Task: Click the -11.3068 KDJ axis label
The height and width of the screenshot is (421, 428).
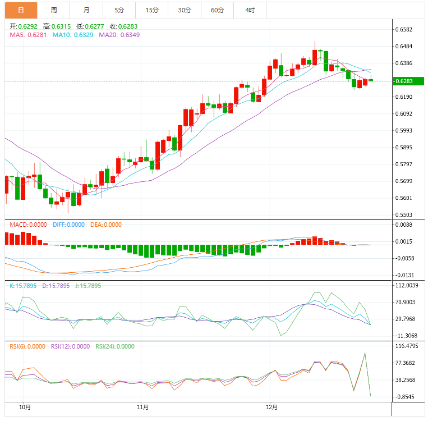Action: point(406,336)
